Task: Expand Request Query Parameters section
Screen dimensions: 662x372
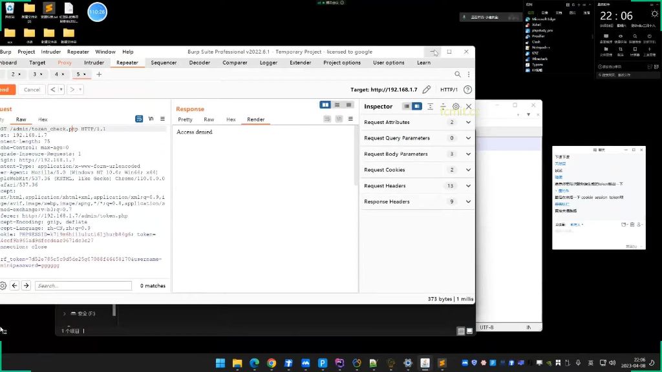Action: point(468,138)
